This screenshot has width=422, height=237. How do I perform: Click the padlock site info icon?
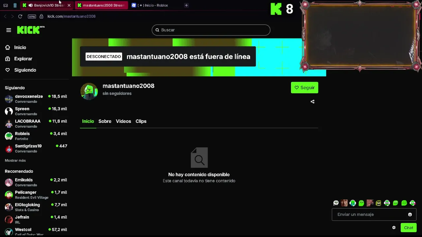[41, 16]
